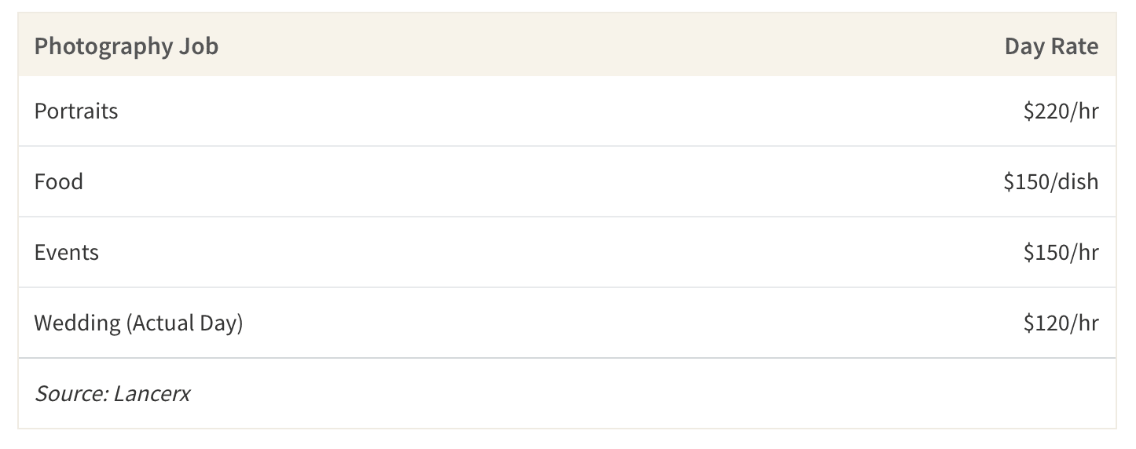
Task: Click the $120/hr wedding rate
Action: tap(1061, 323)
